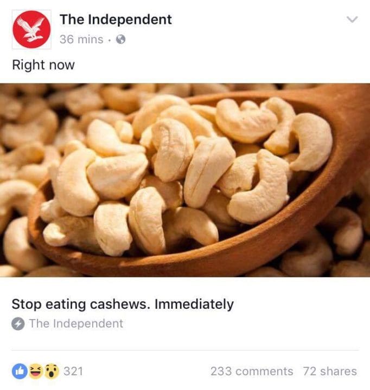Click the 'Right now' post caption text
This screenshot has width=370, height=390.
click(43, 65)
